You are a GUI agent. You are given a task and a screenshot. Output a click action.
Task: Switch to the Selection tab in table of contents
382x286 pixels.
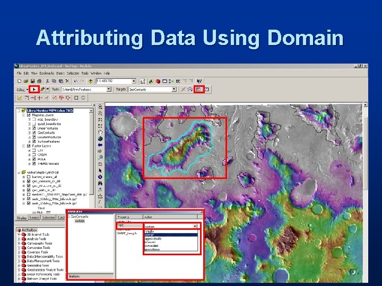tap(48, 218)
